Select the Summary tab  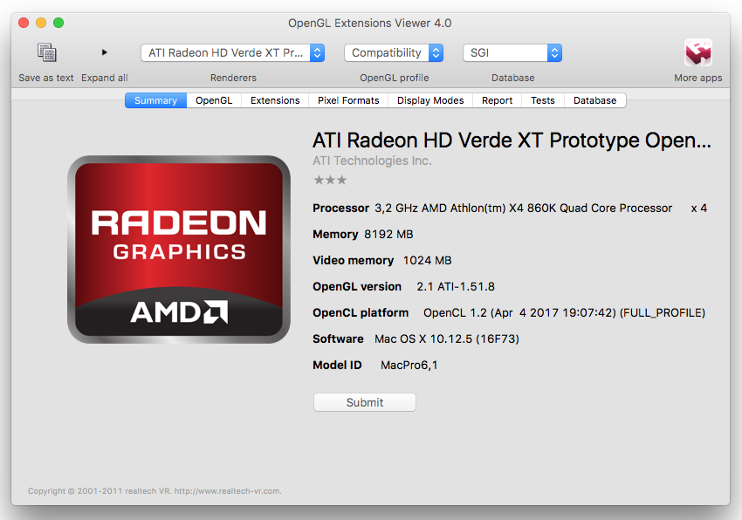155,100
